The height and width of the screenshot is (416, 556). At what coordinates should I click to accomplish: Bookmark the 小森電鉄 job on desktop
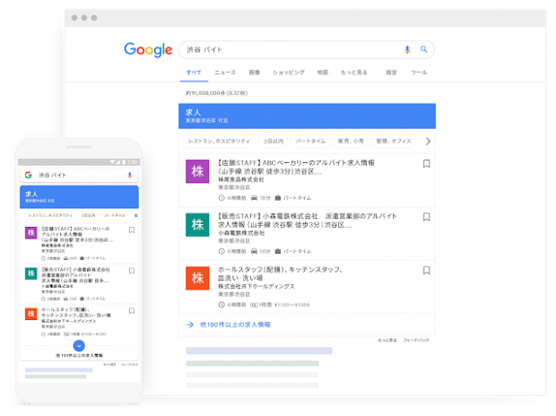click(426, 217)
